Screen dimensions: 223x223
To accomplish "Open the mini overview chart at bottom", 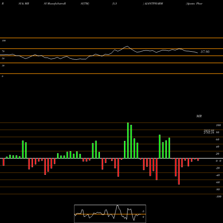I will pyautogui.click(x=110, y=214).
